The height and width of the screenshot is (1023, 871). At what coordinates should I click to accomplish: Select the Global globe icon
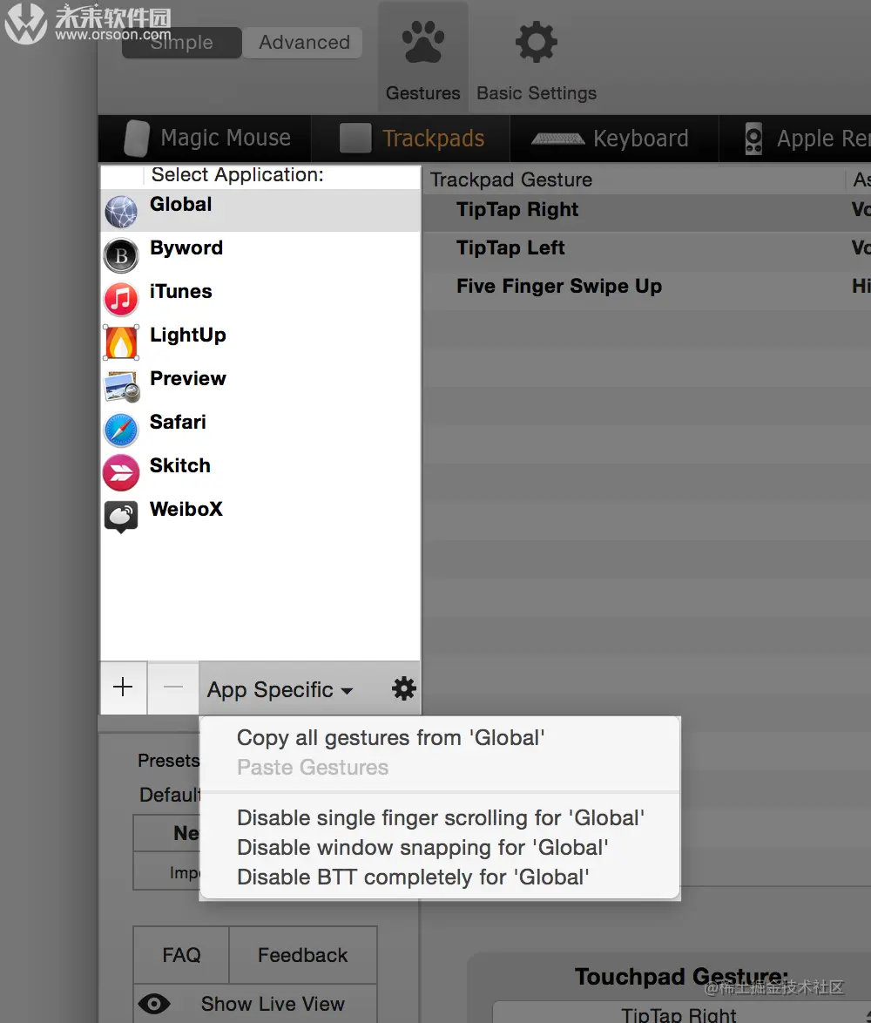(x=121, y=212)
